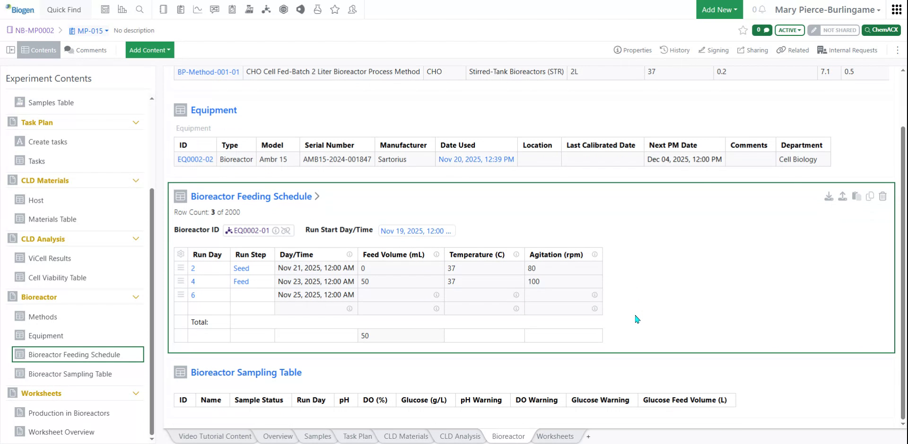Image resolution: width=908 pixels, height=444 pixels.
Task: Open equipment record EQ0002-02
Action: tap(195, 159)
